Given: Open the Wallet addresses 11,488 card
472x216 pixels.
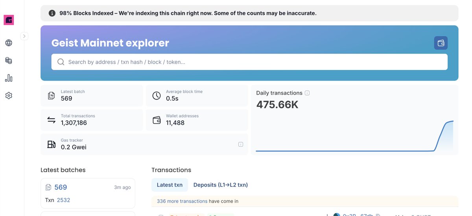Looking at the screenshot, I should (x=197, y=120).
